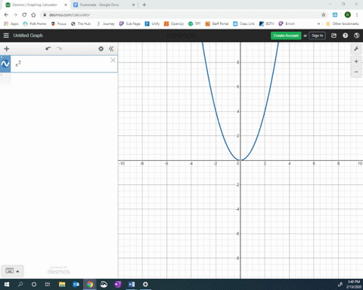
Task: Show the on-screen keypad
Action: coord(12,271)
